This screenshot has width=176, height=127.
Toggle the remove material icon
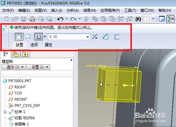pos(105,36)
